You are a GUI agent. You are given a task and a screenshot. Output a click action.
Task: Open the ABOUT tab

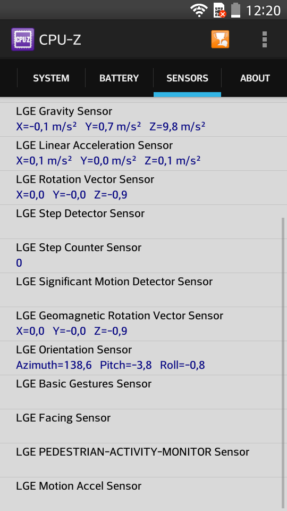pos(255,78)
